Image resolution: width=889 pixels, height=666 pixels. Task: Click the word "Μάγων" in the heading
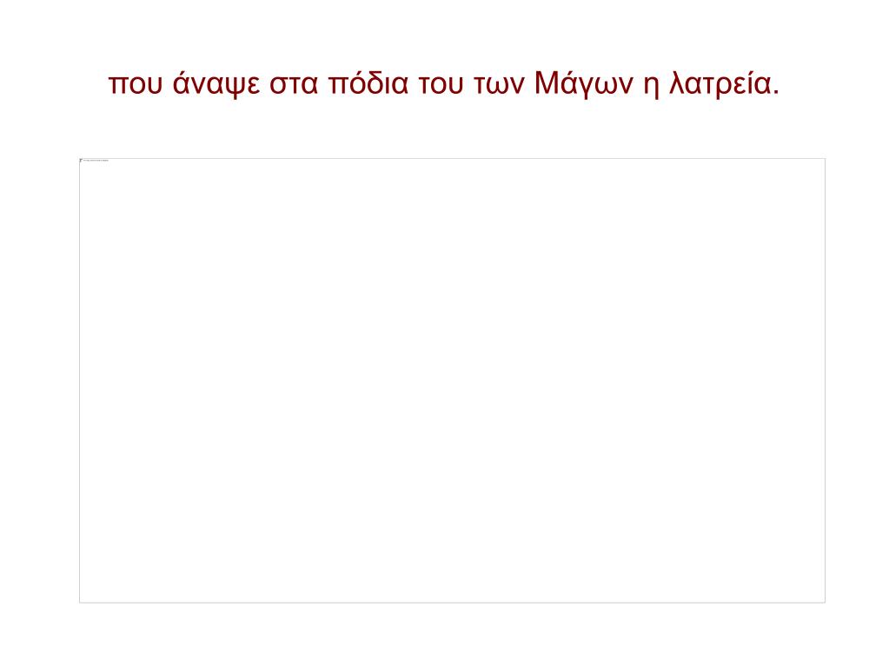(x=583, y=84)
